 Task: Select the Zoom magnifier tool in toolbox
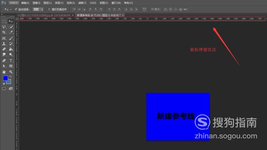[11, 72]
